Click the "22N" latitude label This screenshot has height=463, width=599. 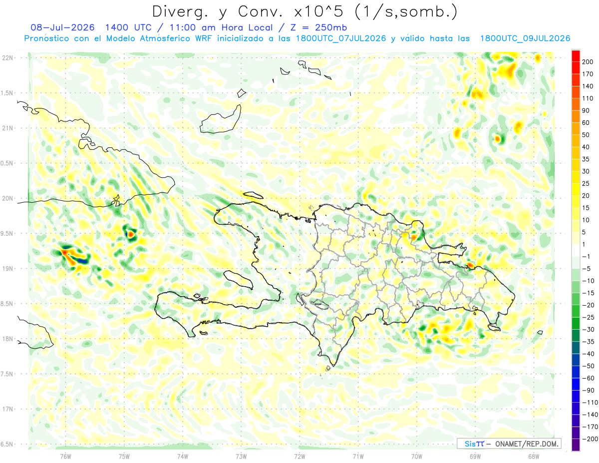pyautogui.click(x=7, y=58)
